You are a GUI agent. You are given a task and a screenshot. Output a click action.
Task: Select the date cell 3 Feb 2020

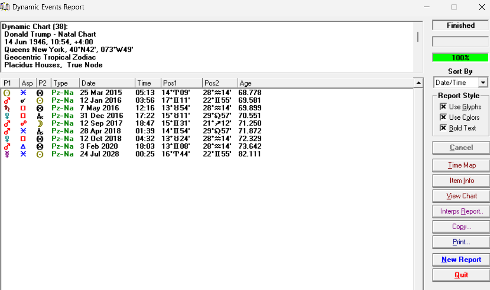pyautogui.click(x=99, y=146)
